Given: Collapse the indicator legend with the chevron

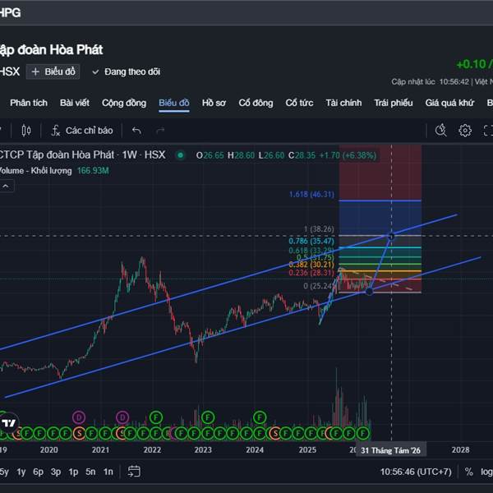Looking at the screenshot, I should tap(6, 187).
